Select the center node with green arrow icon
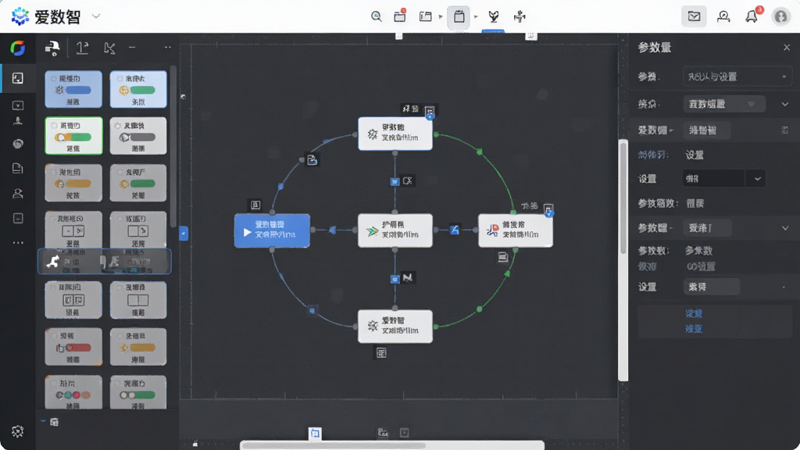The width and height of the screenshot is (800, 450). click(395, 230)
